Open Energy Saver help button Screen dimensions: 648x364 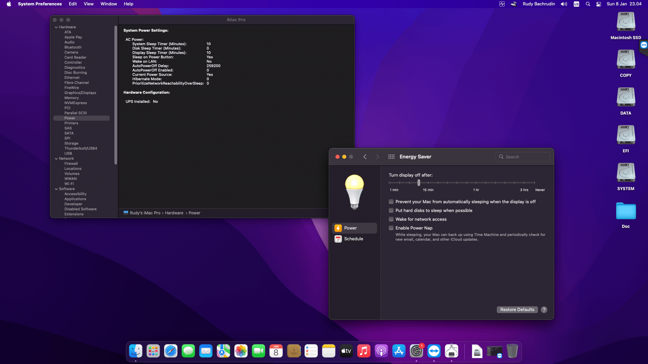(x=544, y=310)
